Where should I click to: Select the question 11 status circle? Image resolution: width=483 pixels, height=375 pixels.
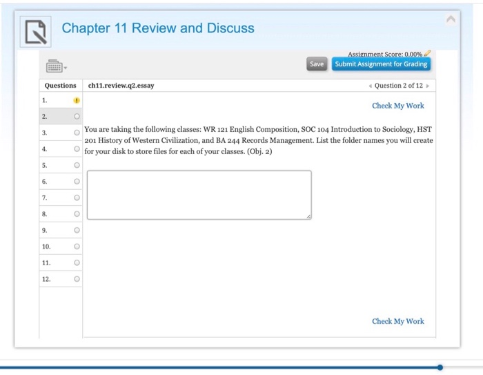click(x=77, y=262)
